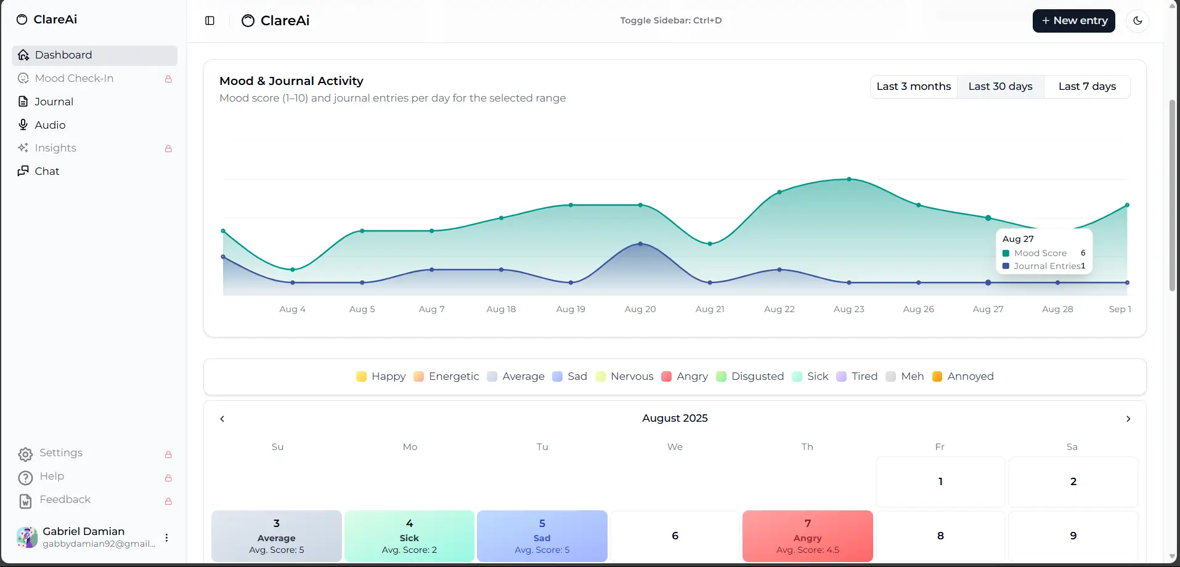The image size is (1180, 567).
Task: Open the Audio microphone section
Action: click(x=50, y=125)
